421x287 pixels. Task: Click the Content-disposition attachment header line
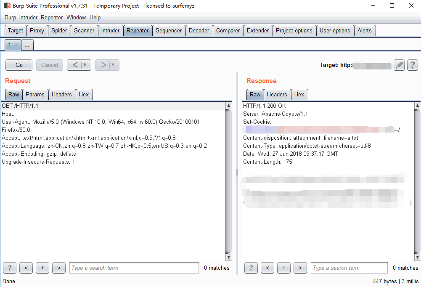tap(300, 138)
